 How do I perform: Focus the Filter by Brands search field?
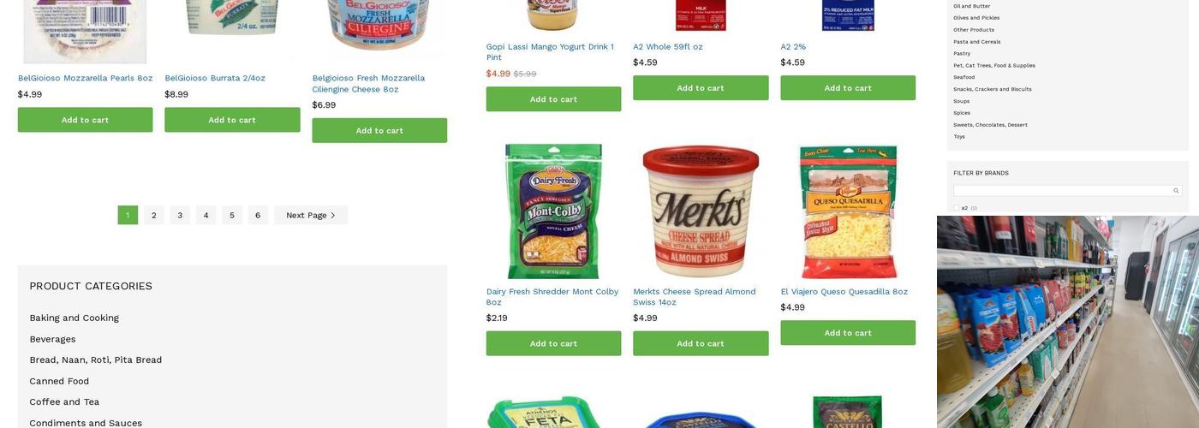(1067, 191)
